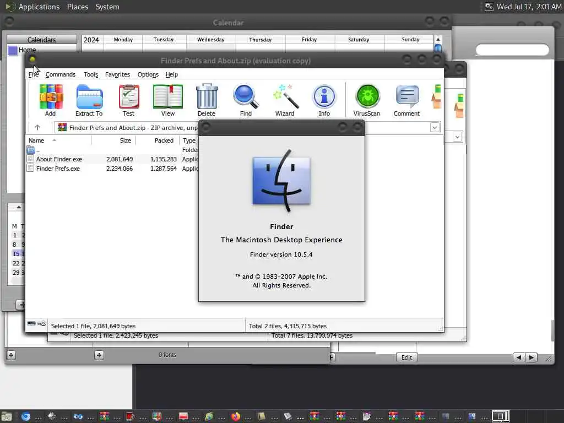564x423 pixels.
Task: Go up one level arrow in WinRAR
Action: click(37, 127)
